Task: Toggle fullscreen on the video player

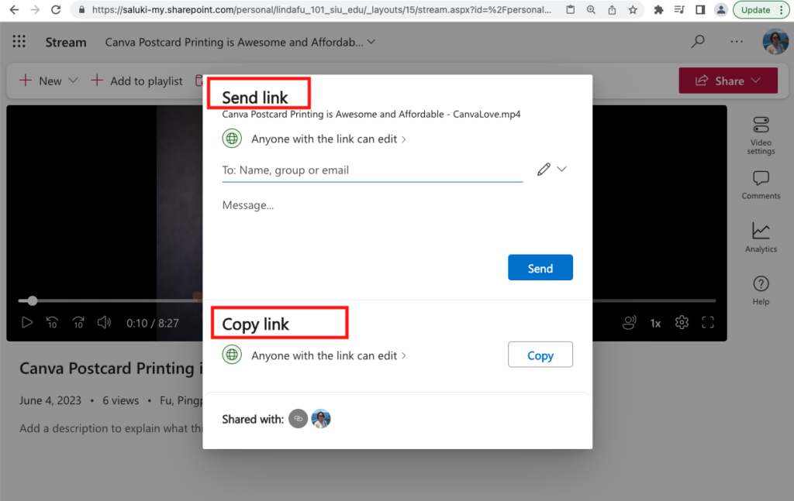Action: coord(707,322)
